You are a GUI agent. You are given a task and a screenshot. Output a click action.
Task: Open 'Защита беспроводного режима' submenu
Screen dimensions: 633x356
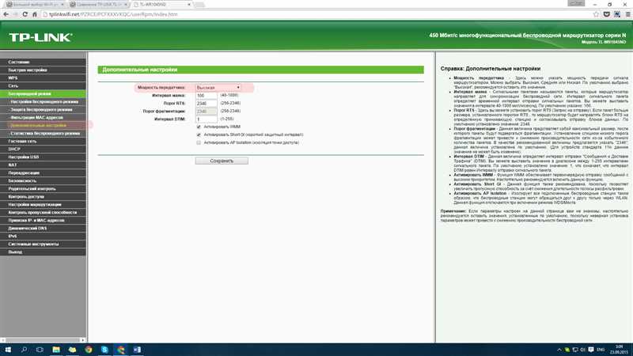44,110
